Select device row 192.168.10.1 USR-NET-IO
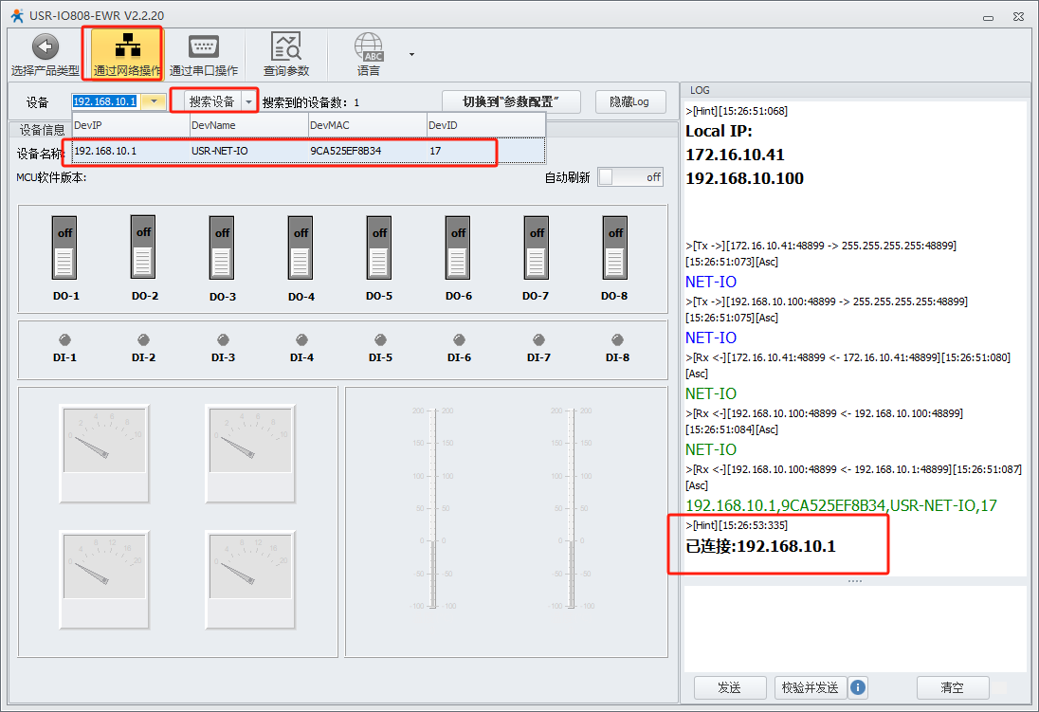The width and height of the screenshot is (1039, 712). tap(284, 151)
